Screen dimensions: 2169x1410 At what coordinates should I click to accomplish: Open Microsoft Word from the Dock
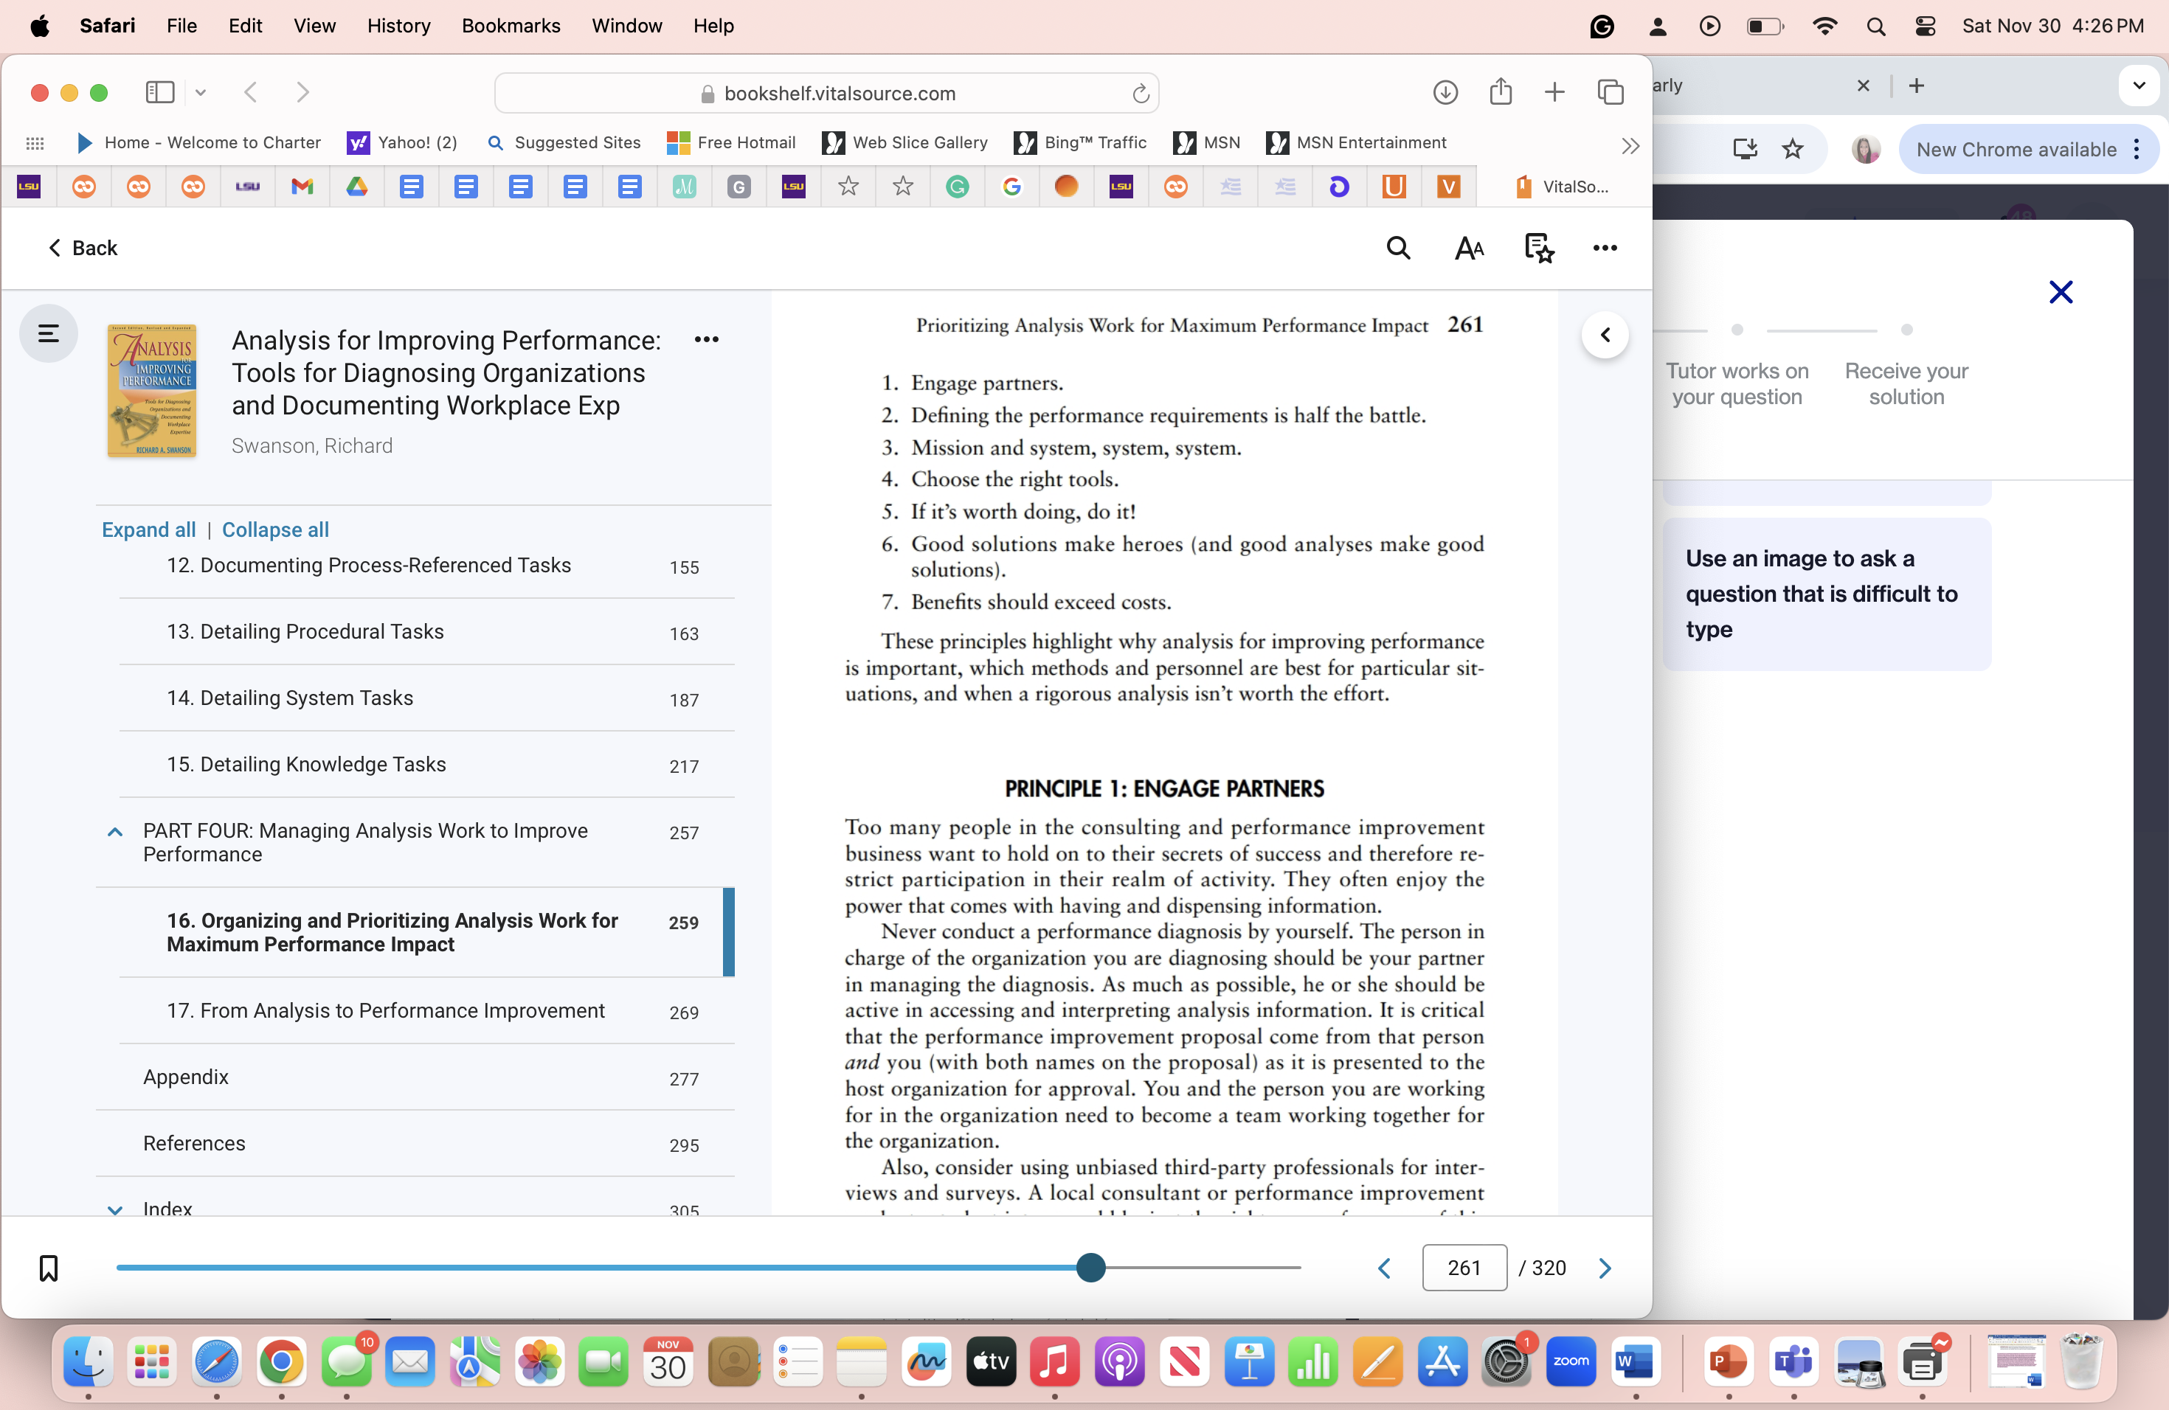tap(1637, 1362)
